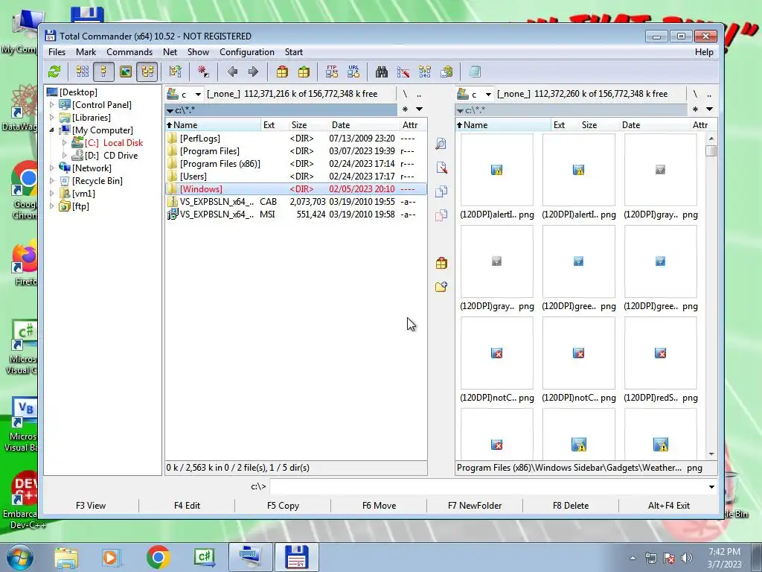The height and width of the screenshot is (572, 762).
Task: Click the F3 View button
Action: pos(91,506)
